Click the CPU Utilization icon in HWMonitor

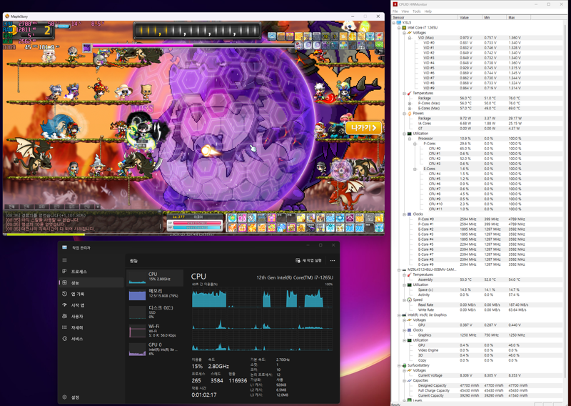(x=409, y=134)
